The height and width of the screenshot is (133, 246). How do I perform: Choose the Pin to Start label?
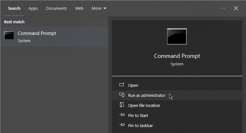138,115
